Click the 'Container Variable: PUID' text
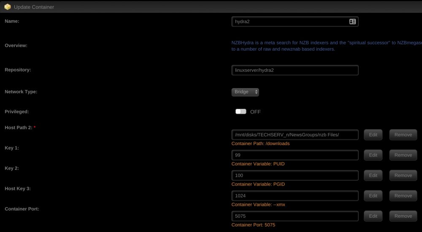The width and height of the screenshot is (422, 232). tap(258, 164)
